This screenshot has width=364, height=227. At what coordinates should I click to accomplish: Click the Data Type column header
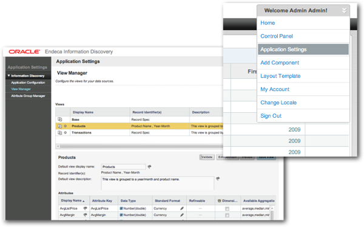(x=135, y=201)
